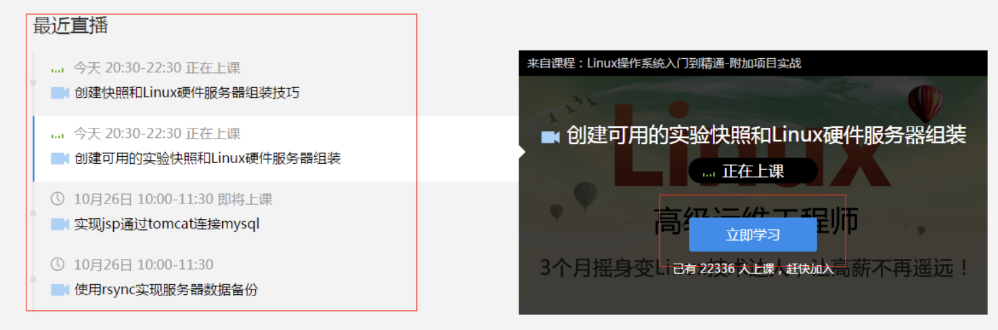Image resolution: width=998 pixels, height=330 pixels.
Task: Click the 来自课程 Linux操作系统入门到精通 link
Action: coord(664,64)
